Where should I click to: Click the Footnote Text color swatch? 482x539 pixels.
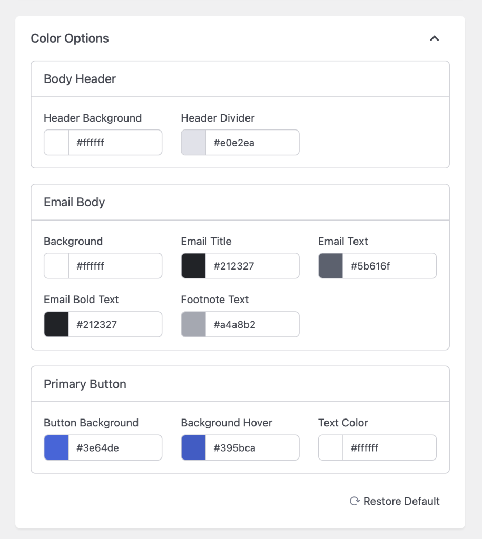[x=193, y=324]
